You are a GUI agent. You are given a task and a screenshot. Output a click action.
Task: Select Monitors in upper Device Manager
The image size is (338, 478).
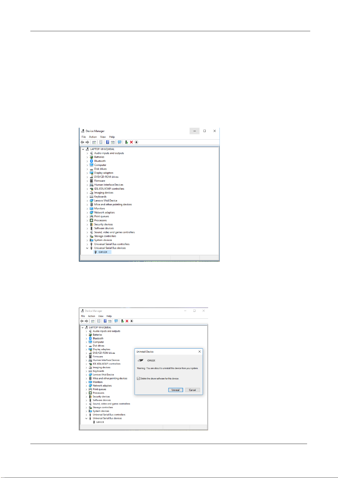coord(100,209)
